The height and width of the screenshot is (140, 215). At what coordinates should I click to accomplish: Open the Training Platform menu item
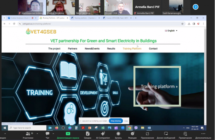132,49
